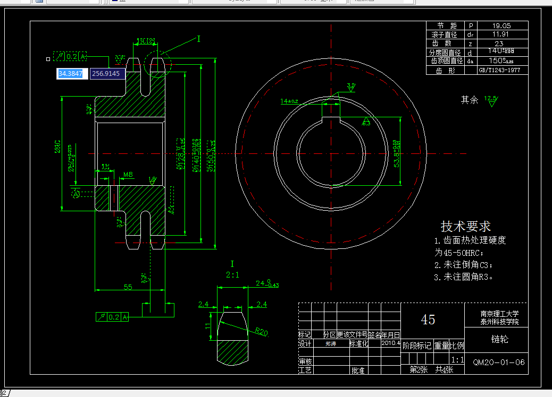Viewport: 552px width, 397px height.
Task: Click the "11.91" roller diameter value cell
Action: (503, 34)
